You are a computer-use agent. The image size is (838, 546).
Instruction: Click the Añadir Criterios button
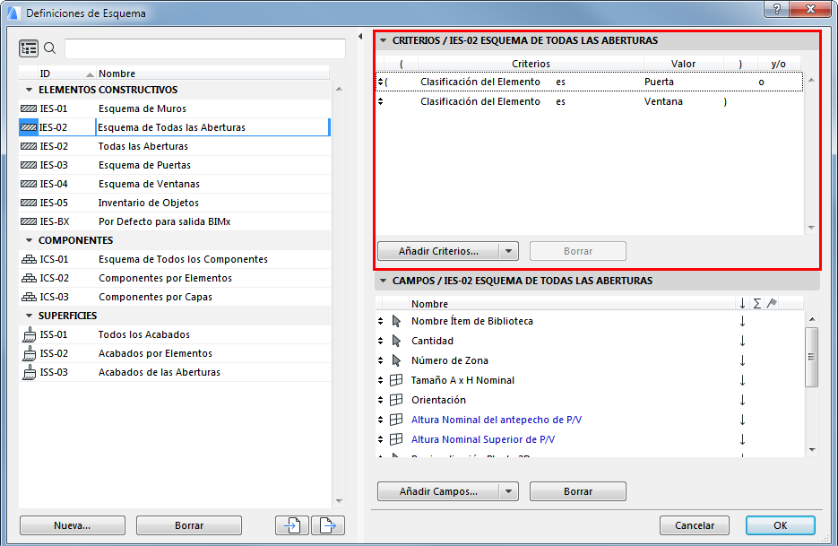point(438,251)
